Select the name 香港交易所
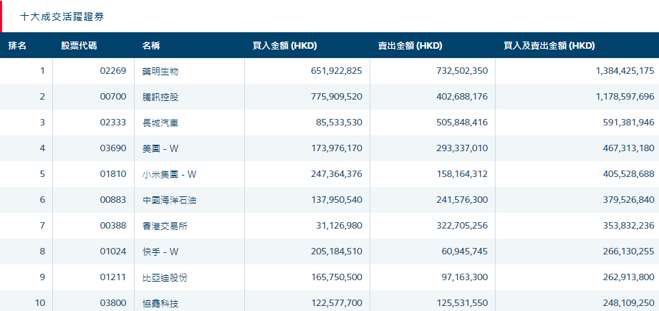 pos(165,226)
